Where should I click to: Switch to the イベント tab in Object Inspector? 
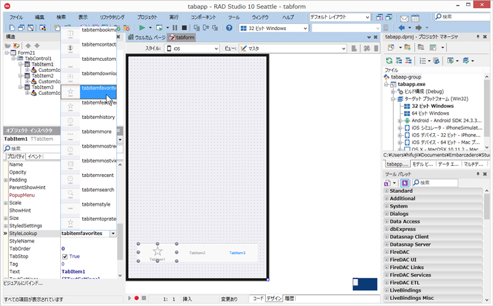(x=35, y=156)
